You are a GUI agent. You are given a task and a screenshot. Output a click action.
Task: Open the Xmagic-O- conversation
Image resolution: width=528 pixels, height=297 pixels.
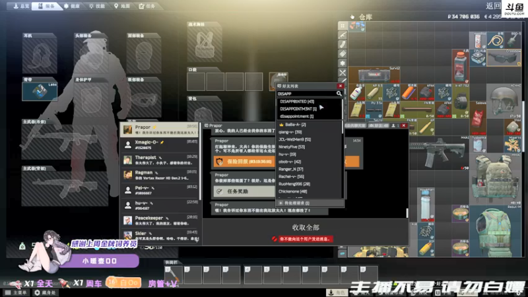pyautogui.click(x=160, y=145)
